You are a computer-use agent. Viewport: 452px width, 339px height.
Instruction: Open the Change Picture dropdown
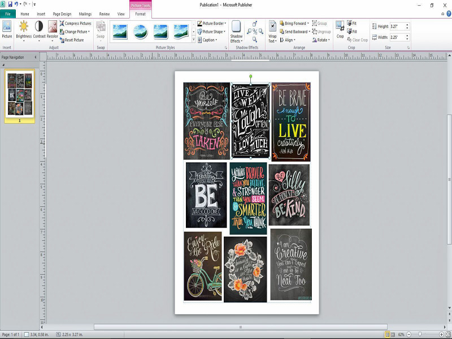click(75, 32)
